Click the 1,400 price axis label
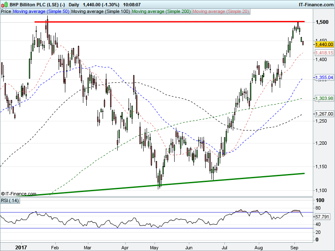The image size is (335, 251). (x=321, y=59)
